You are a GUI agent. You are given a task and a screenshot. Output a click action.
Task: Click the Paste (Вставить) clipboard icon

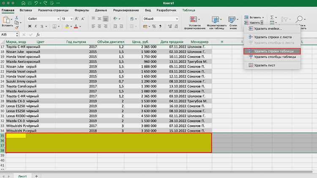[6, 20]
